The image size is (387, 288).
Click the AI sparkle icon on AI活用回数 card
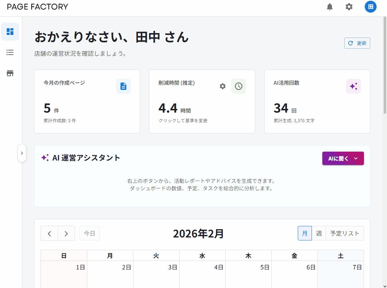point(353,86)
